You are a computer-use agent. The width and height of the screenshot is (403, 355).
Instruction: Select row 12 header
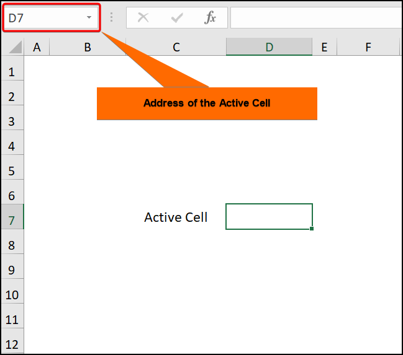coord(12,344)
